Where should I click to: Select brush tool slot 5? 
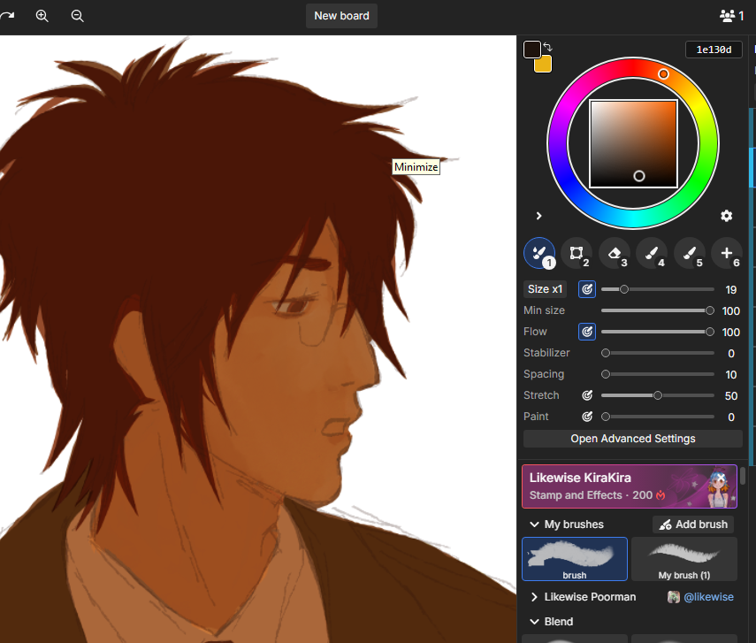(x=690, y=253)
